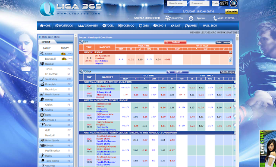The image size is (276, 167).
Task: Click the refresh icon beside Live heading
Action: pos(81,42)
